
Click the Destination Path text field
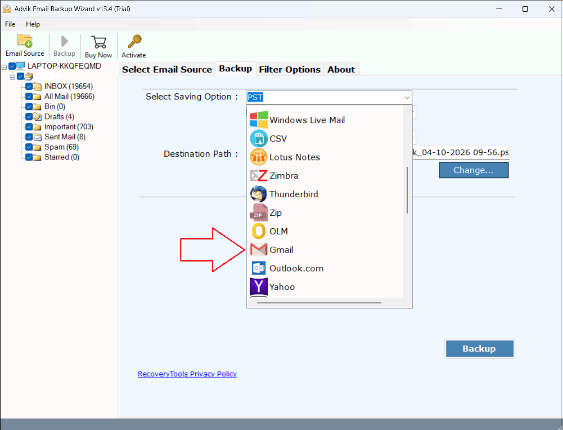(461, 152)
